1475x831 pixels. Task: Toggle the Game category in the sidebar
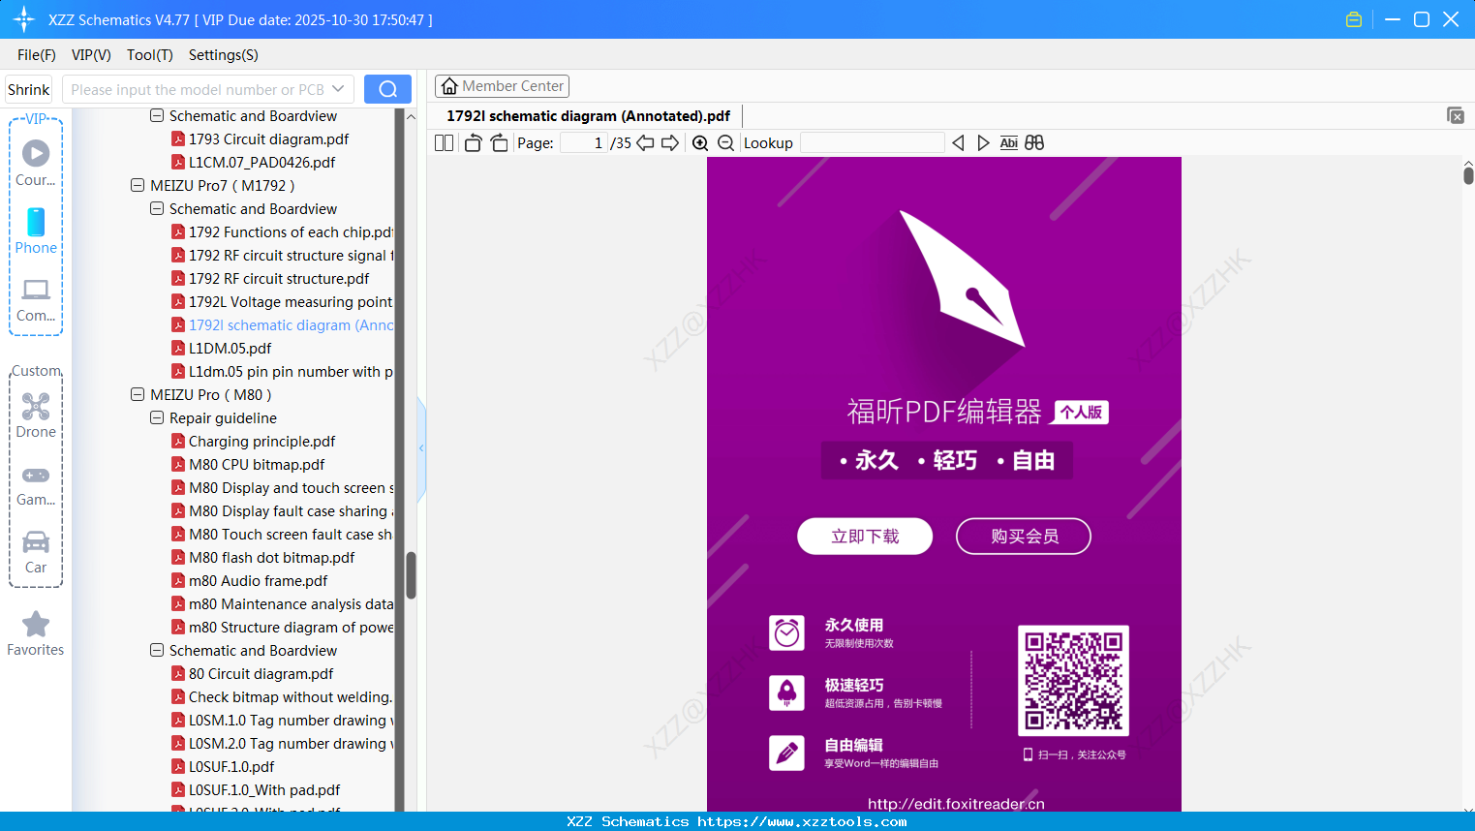(35, 484)
